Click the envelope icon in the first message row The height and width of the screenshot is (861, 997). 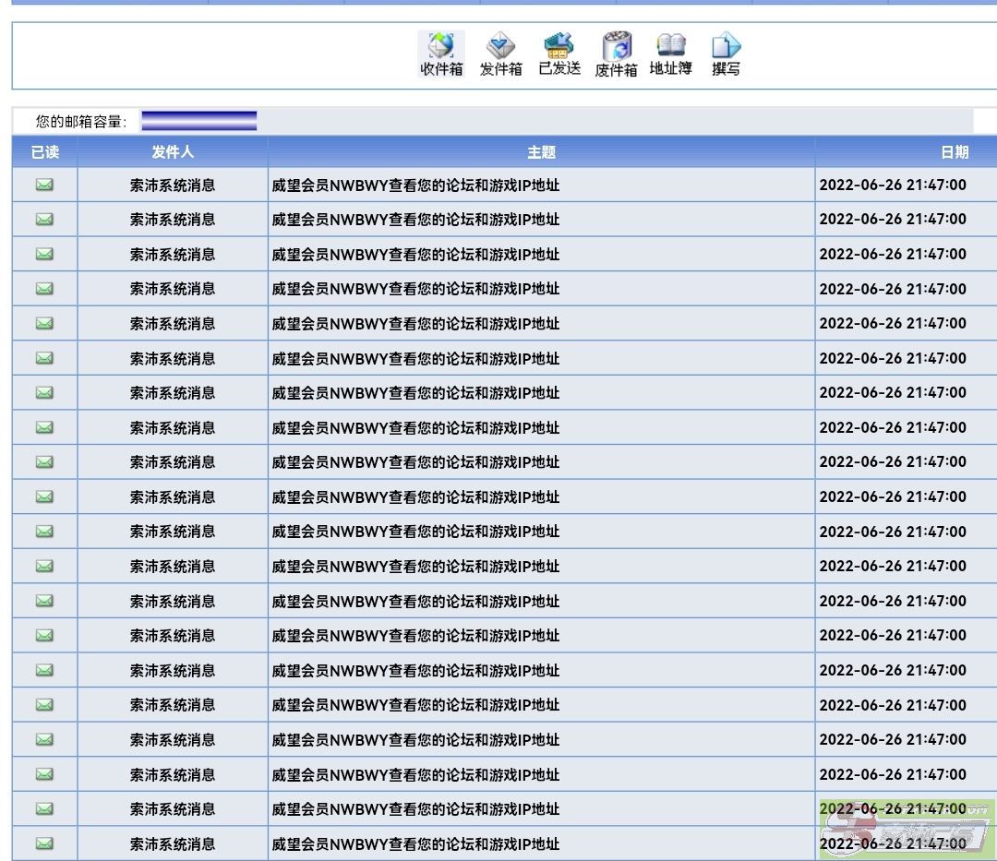pos(44,185)
